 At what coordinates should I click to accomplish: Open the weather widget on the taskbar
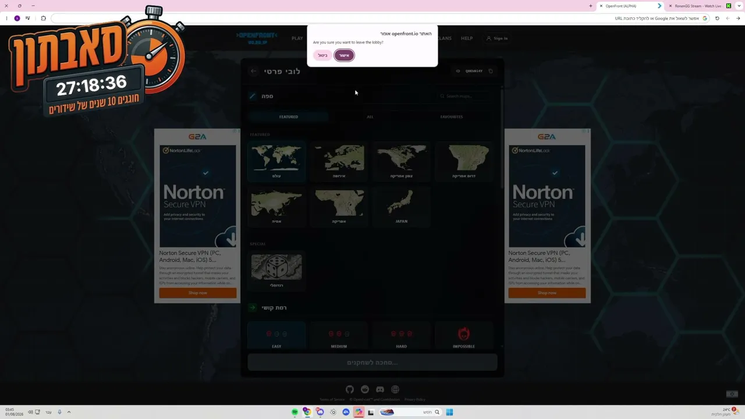(x=726, y=412)
